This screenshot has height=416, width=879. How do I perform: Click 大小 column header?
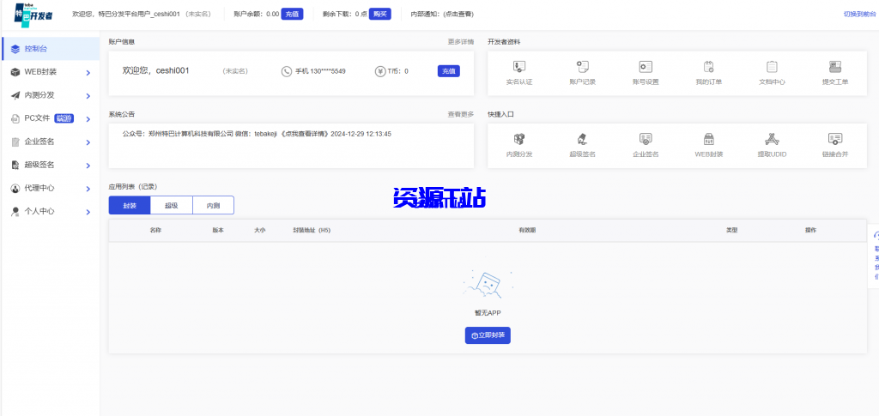click(x=259, y=230)
